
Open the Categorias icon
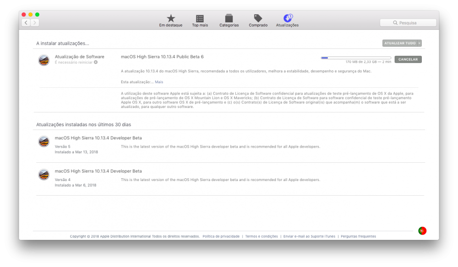click(x=229, y=18)
